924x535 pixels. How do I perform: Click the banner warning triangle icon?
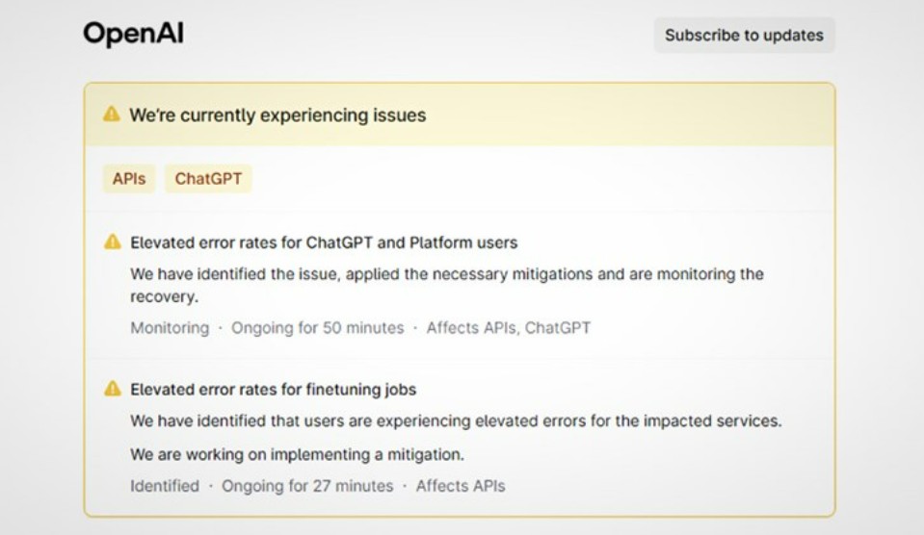(112, 115)
